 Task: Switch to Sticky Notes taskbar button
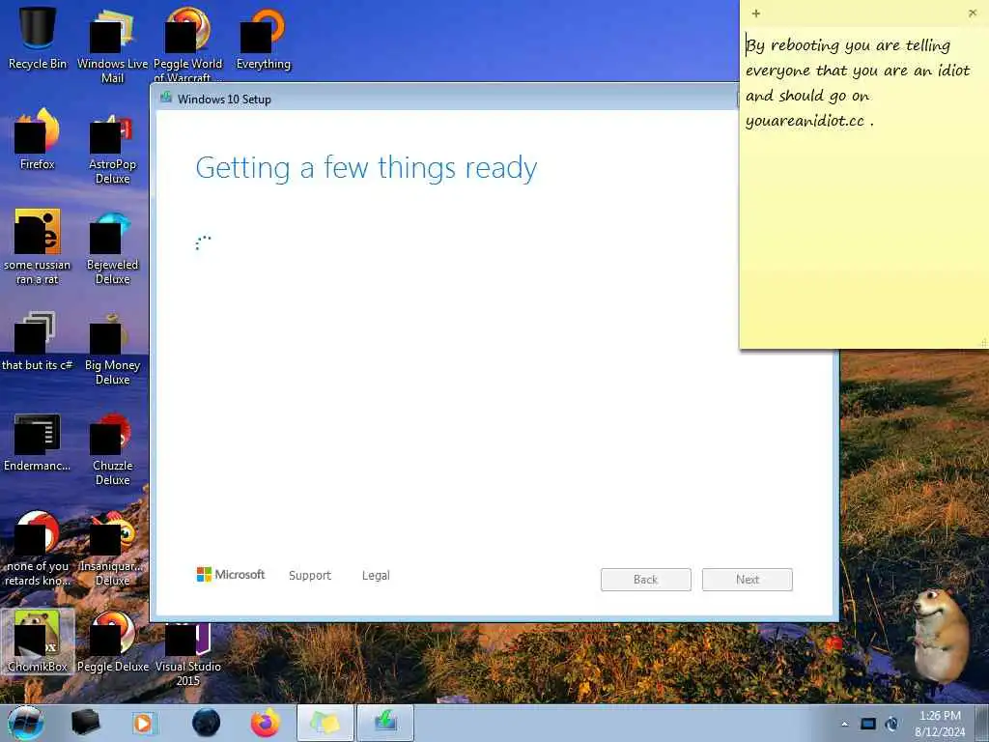point(325,723)
